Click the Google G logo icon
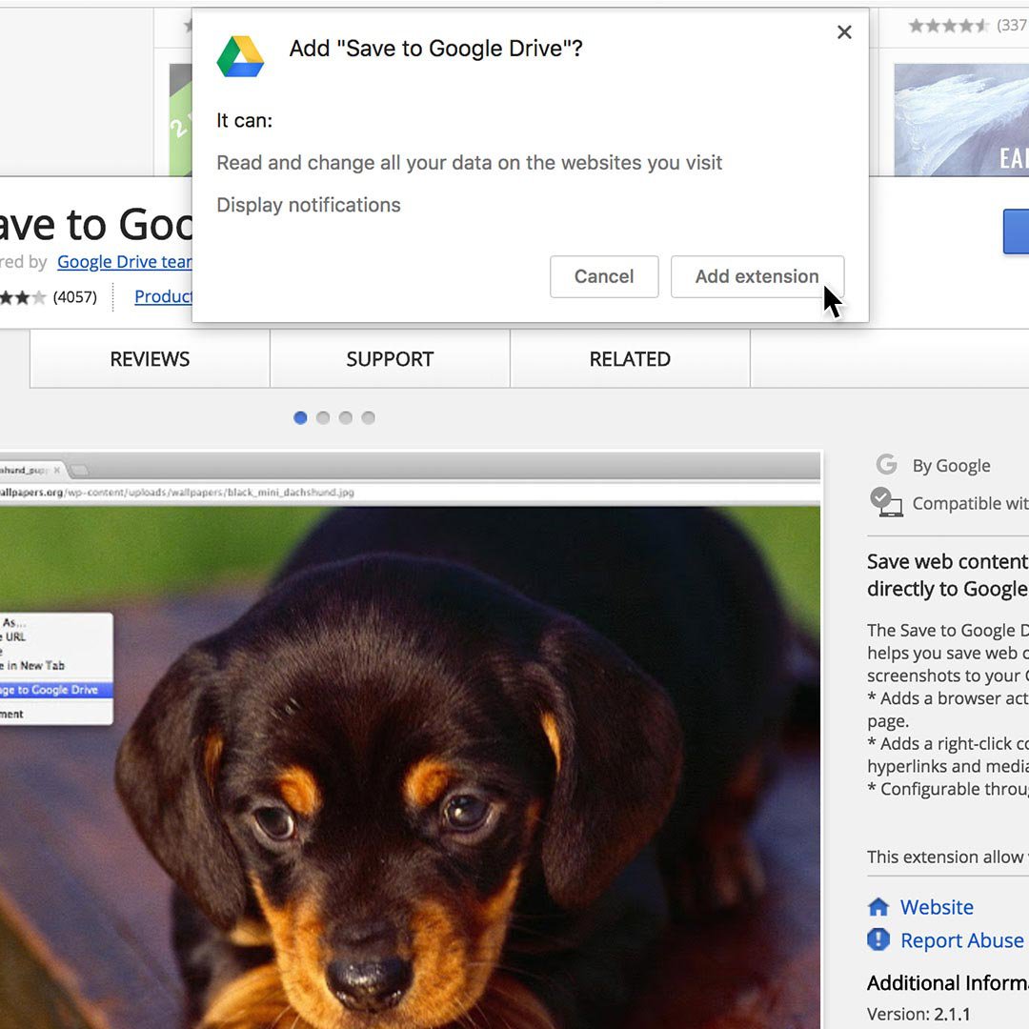 click(887, 464)
